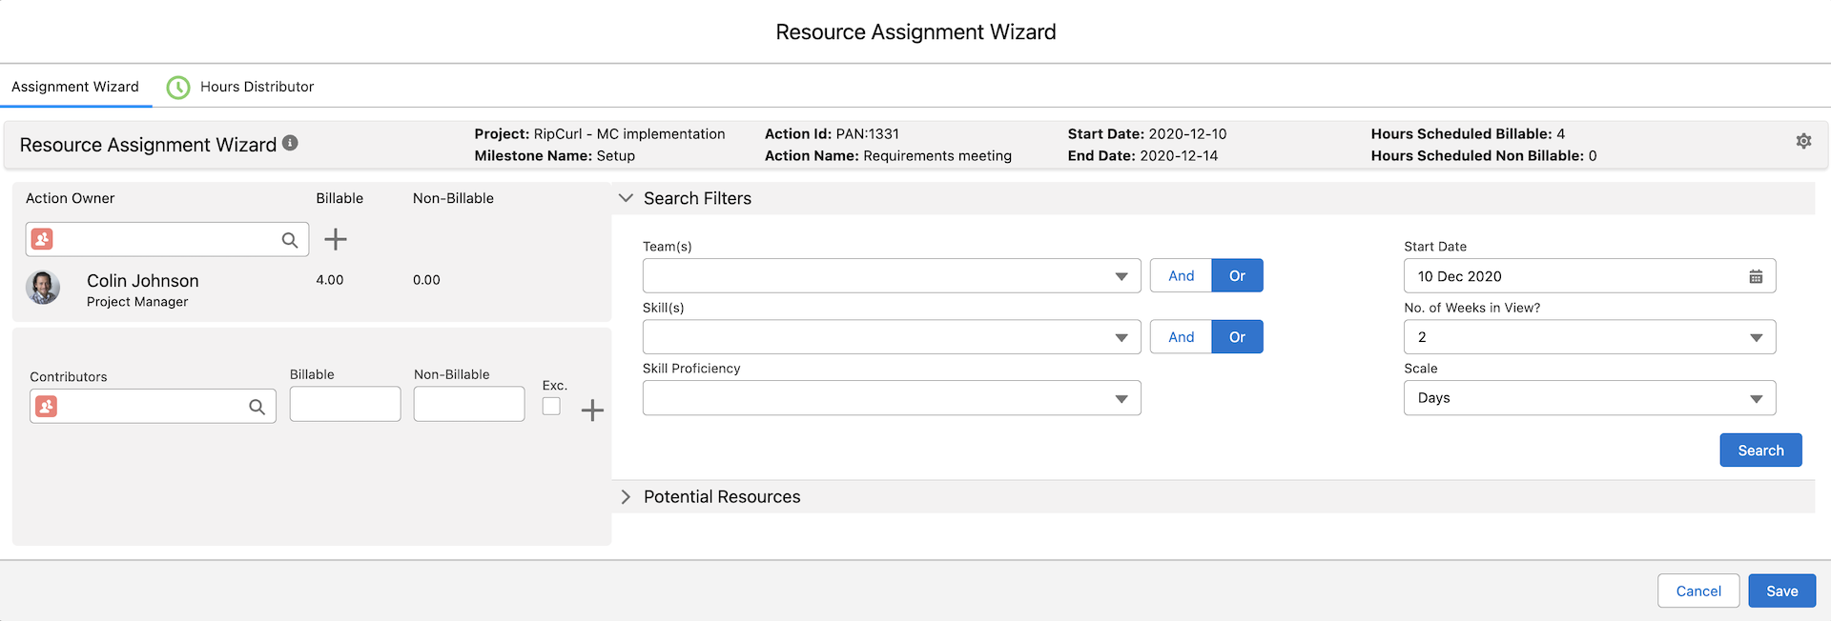Click the Action Owner search magnifier
Screen dimensions: 1831x621
pos(290,240)
